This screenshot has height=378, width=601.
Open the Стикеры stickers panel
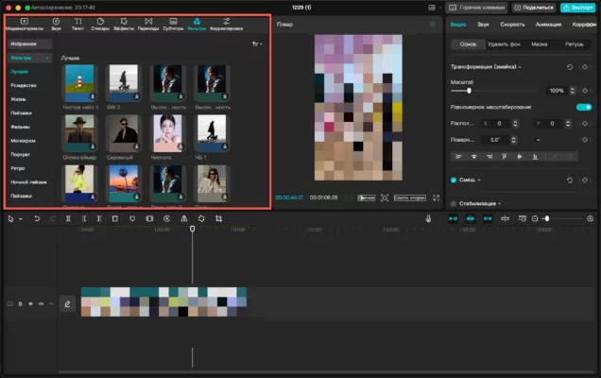(100, 25)
